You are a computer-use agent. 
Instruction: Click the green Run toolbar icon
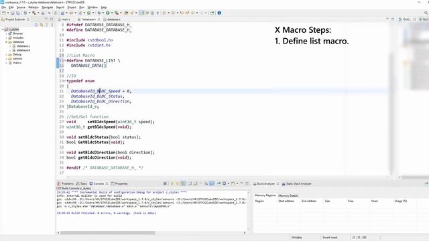click(108, 13)
